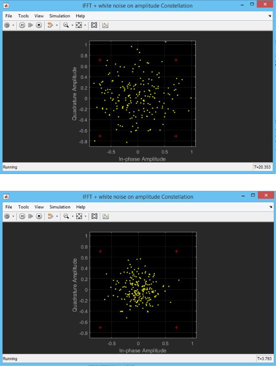Open File menu in T=3.793 window
This screenshot has height=366, width=276.
9,207
